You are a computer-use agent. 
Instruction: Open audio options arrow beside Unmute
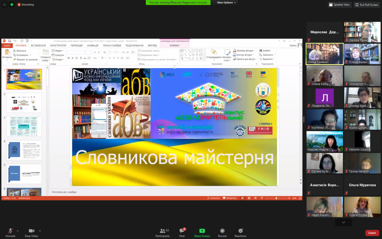(x=18, y=230)
